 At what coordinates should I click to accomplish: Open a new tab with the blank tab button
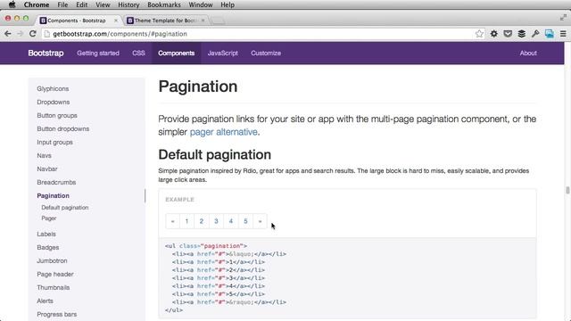(x=218, y=21)
